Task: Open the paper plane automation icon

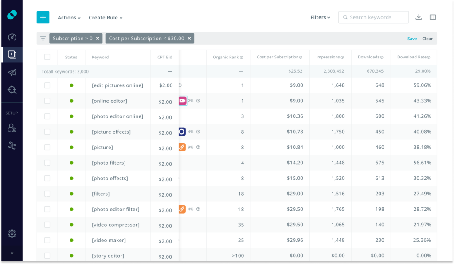Action: point(12,71)
